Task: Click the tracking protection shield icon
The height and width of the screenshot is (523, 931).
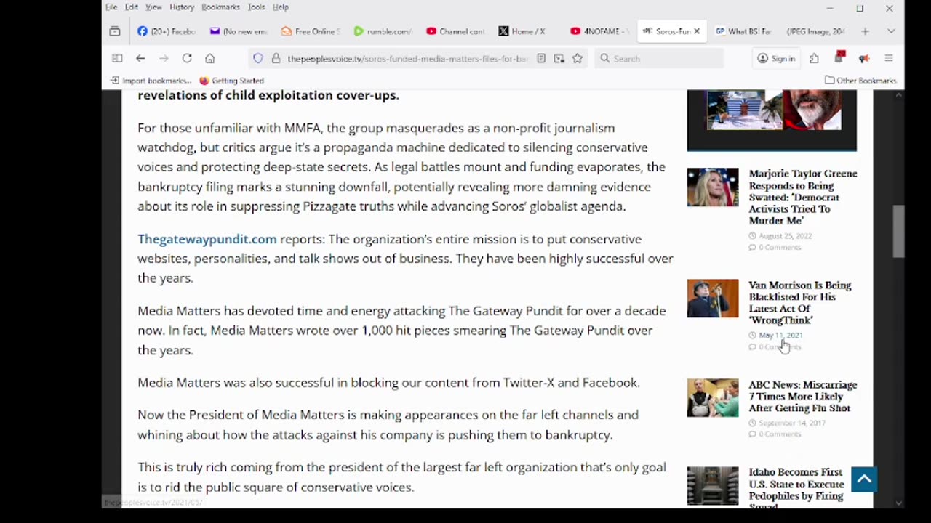Action: (258, 58)
